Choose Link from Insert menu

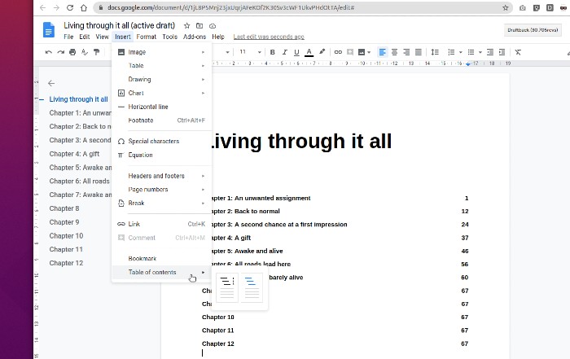click(x=161, y=224)
